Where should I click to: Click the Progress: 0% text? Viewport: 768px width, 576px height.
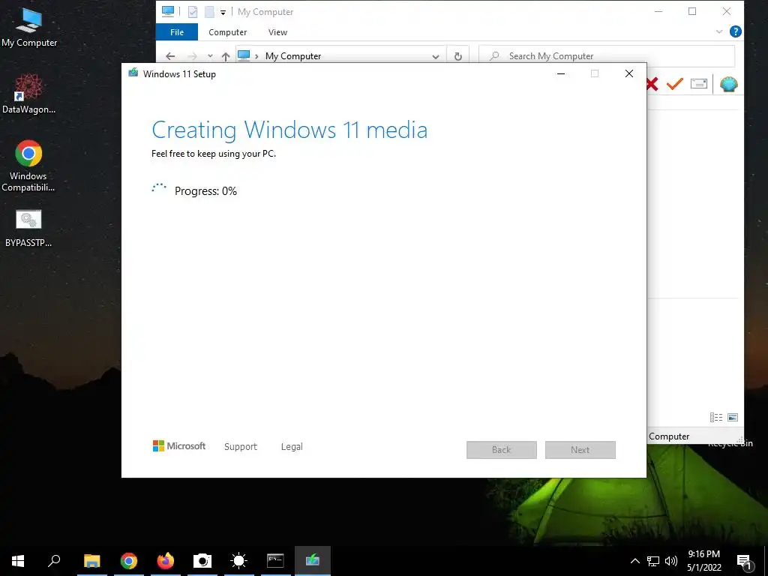pos(205,191)
